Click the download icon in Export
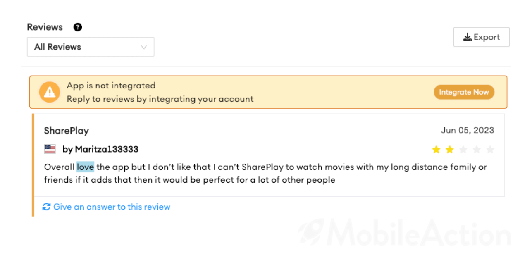 tap(468, 37)
